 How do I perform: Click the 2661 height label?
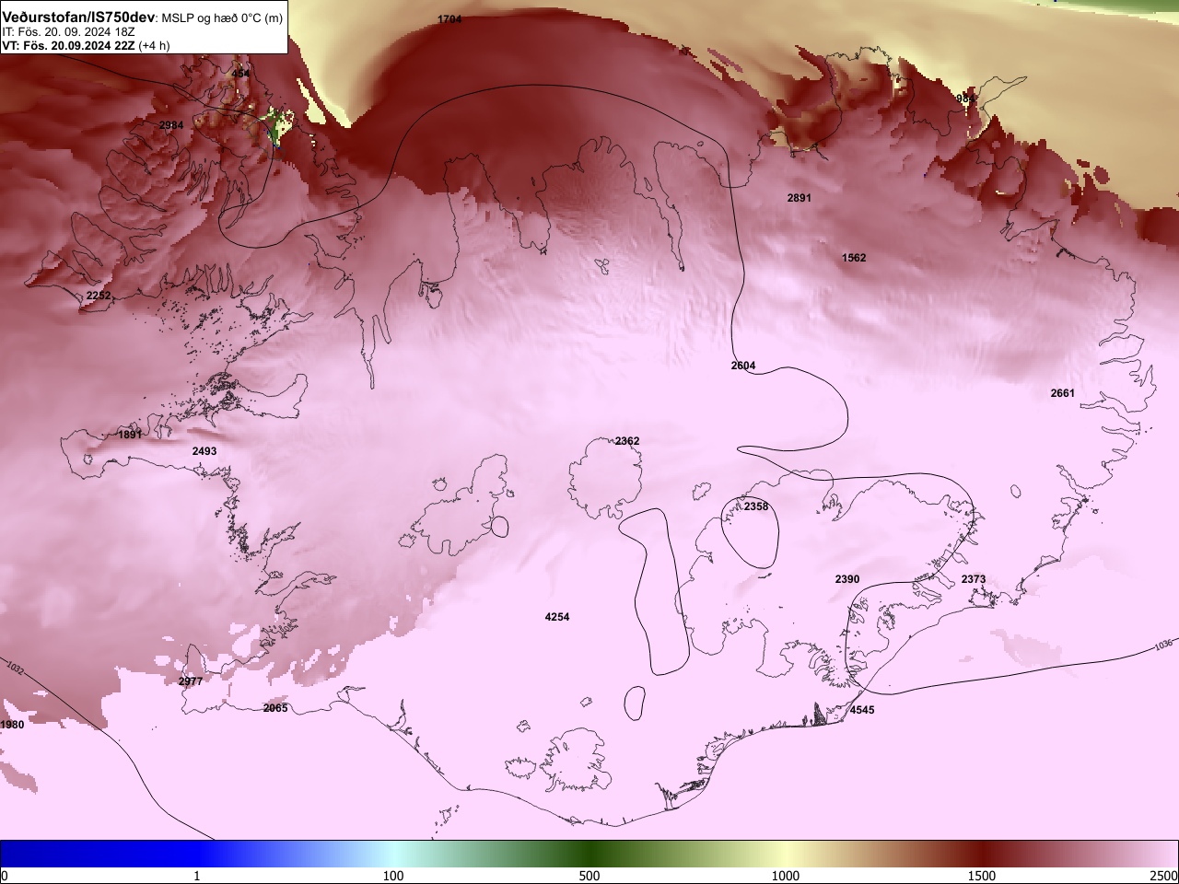[x=1063, y=393]
